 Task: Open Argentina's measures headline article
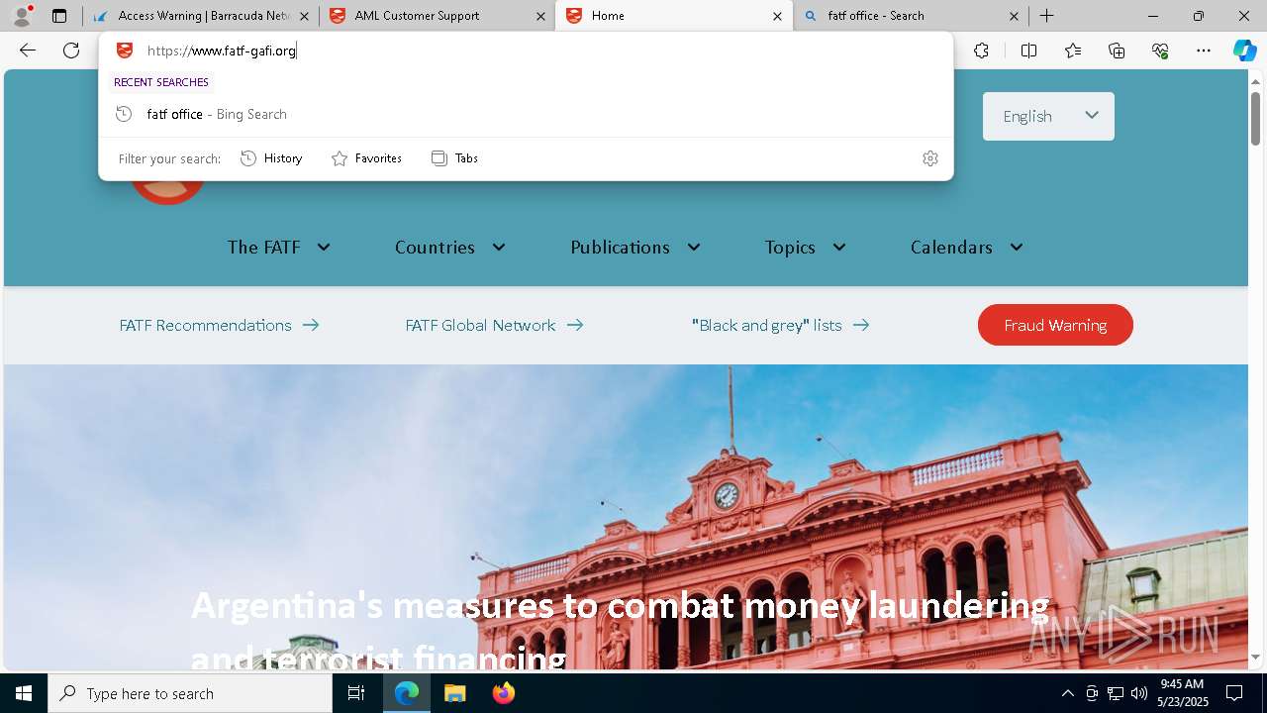tap(620, 630)
